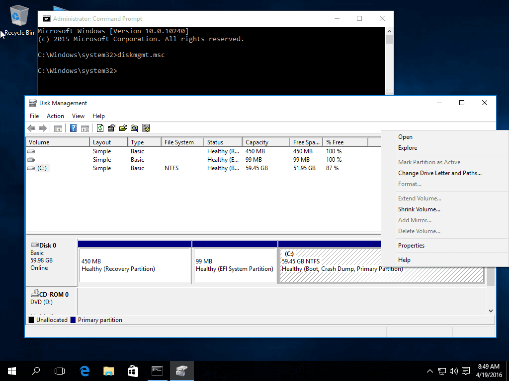The height and width of the screenshot is (381, 509).
Task: Click the Refresh toolbar icon with green arrows
Action: (x=100, y=128)
